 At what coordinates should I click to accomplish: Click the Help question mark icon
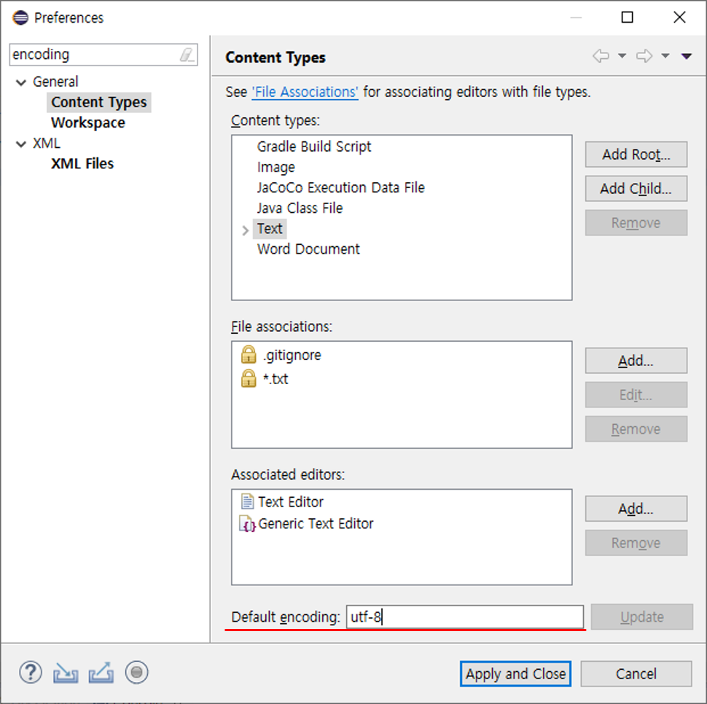coord(30,672)
